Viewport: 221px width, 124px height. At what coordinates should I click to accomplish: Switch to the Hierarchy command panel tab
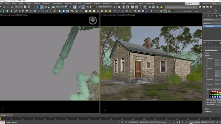(213, 16)
